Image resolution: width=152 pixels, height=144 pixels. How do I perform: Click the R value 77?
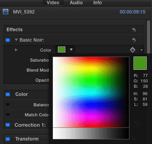(145, 75)
